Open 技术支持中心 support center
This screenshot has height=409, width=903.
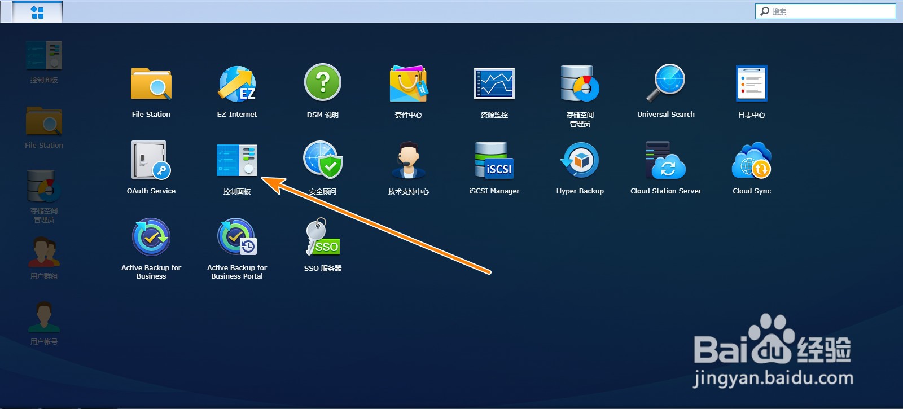409,160
